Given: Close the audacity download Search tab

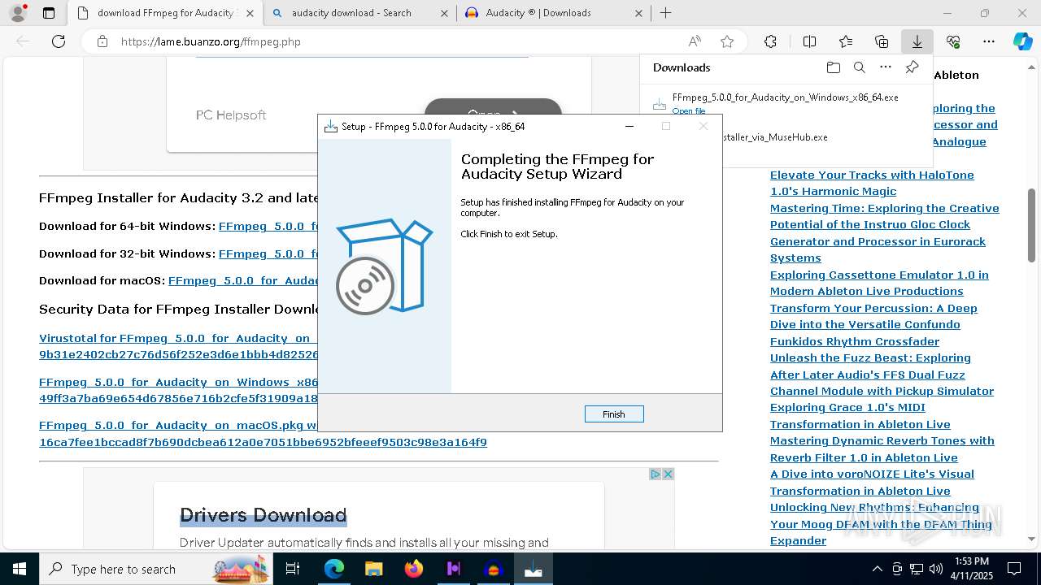Looking at the screenshot, I should (444, 13).
